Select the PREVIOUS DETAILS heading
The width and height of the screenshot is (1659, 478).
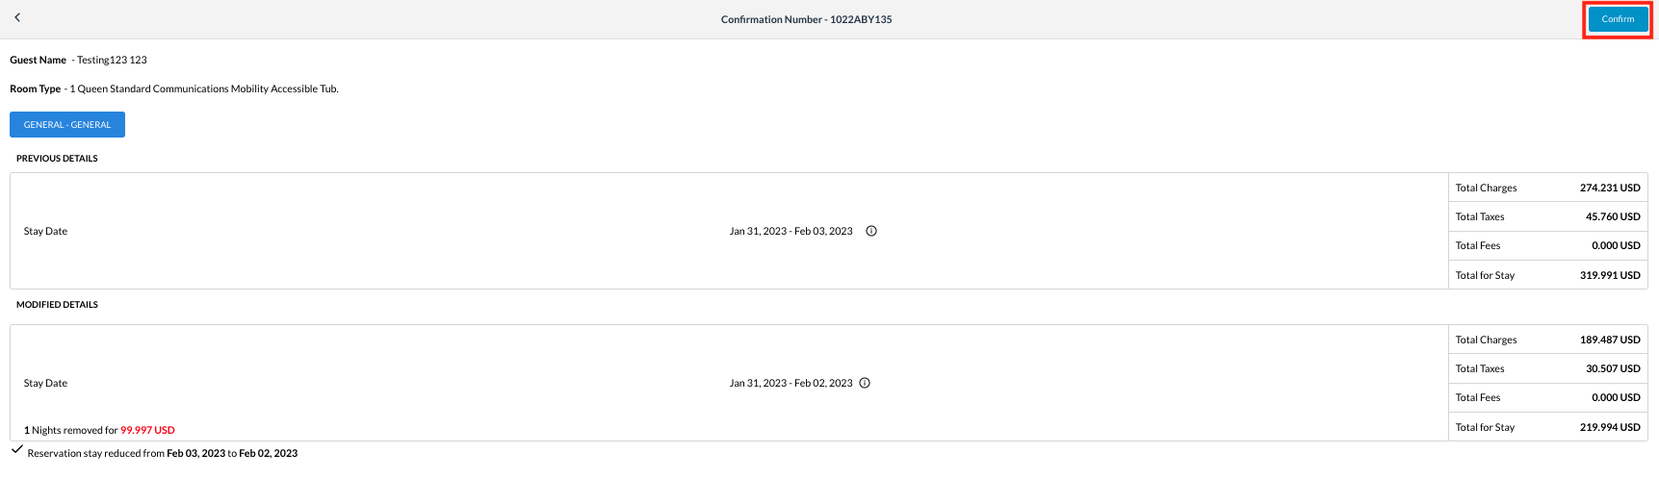[x=57, y=159]
